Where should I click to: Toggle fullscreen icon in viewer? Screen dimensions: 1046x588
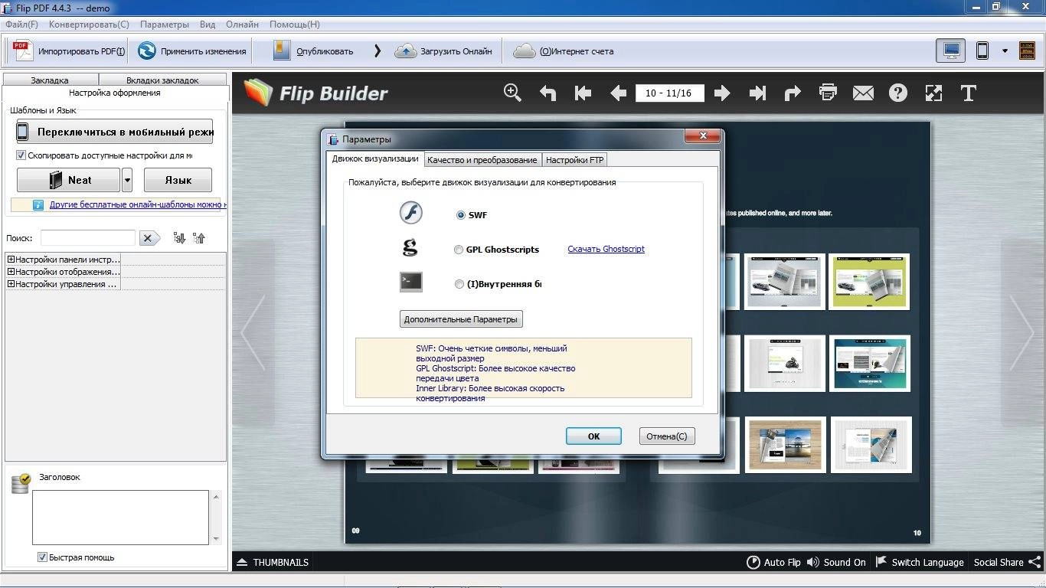[933, 93]
